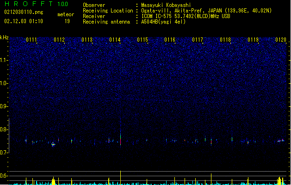The width and height of the screenshot is (291, 185).
Task: Click the 0120 time marker
Action: (281, 40)
